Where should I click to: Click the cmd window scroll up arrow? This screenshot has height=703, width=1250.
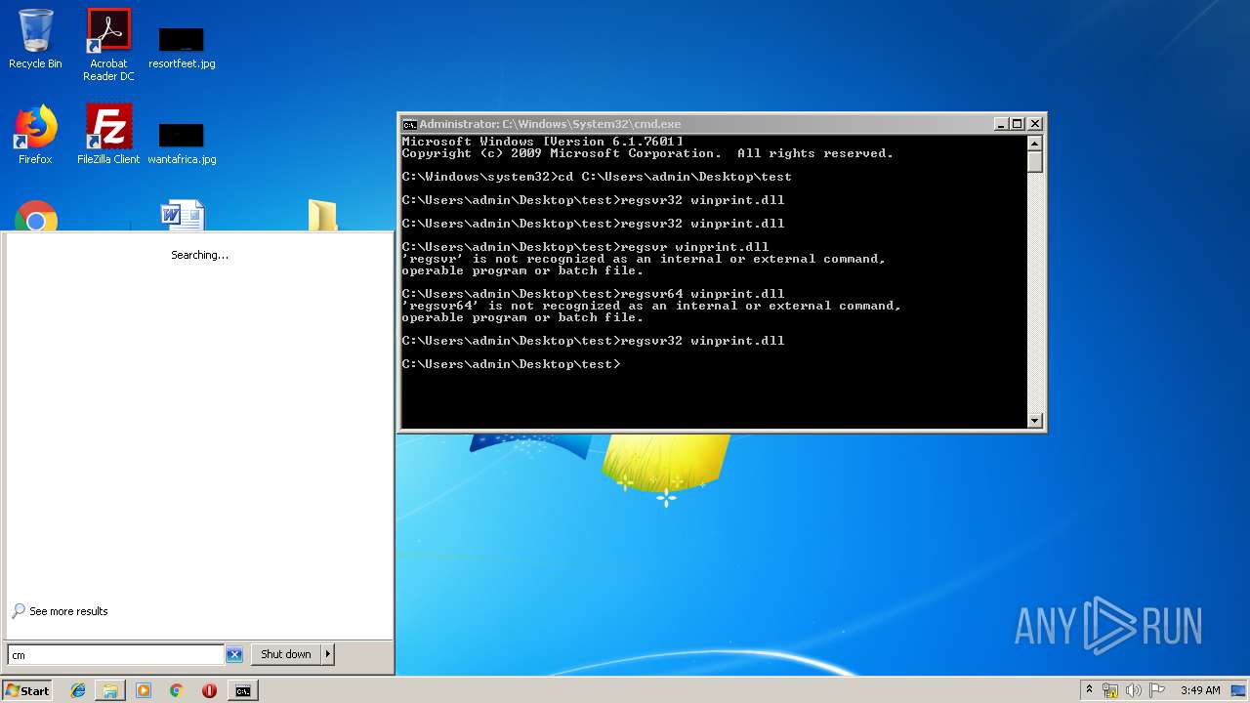pos(1035,144)
